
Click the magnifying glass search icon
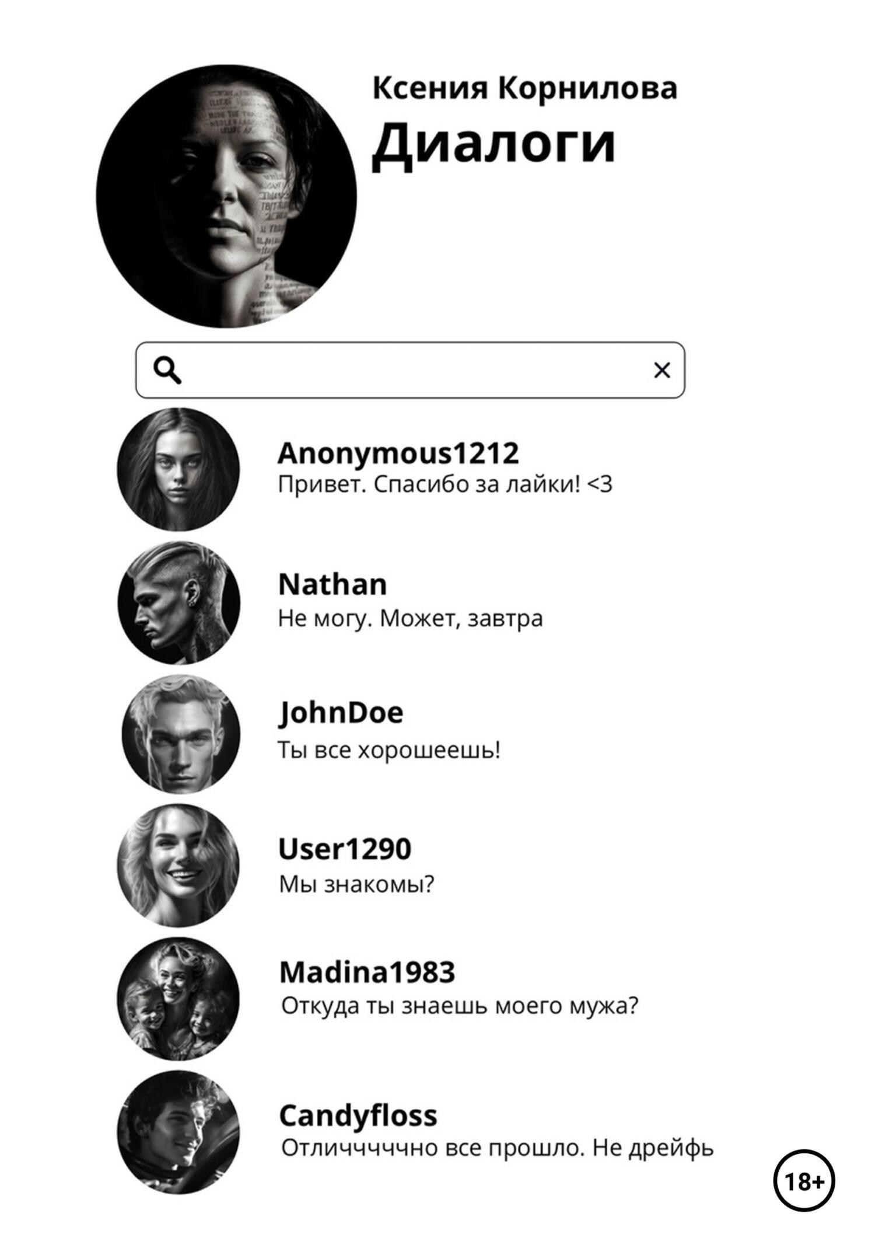(x=167, y=371)
